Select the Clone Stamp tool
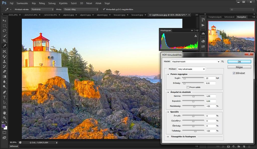 5,61
